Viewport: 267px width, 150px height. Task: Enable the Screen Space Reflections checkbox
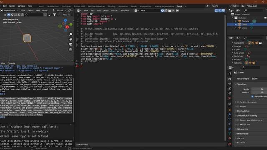click(238, 120)
